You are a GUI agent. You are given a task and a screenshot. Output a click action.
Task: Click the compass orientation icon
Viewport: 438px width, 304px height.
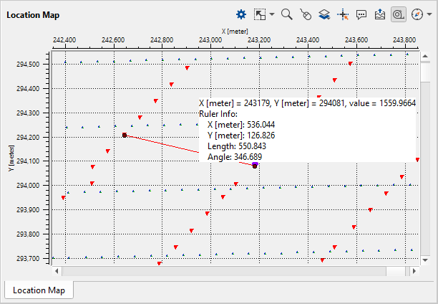pyautogui.click(x=417, y=14)
